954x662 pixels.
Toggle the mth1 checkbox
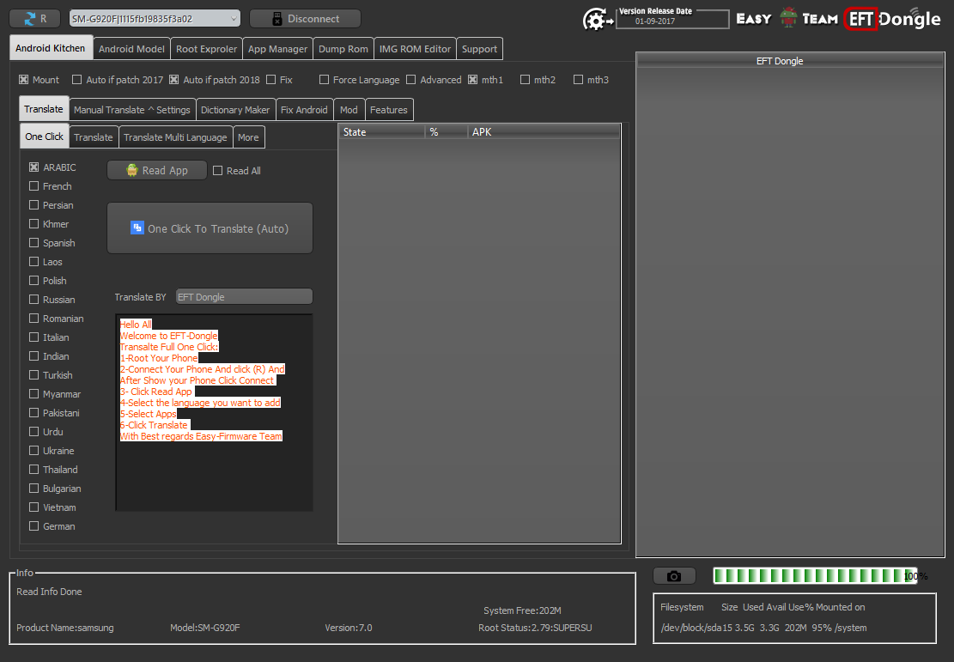click(473, 80)
